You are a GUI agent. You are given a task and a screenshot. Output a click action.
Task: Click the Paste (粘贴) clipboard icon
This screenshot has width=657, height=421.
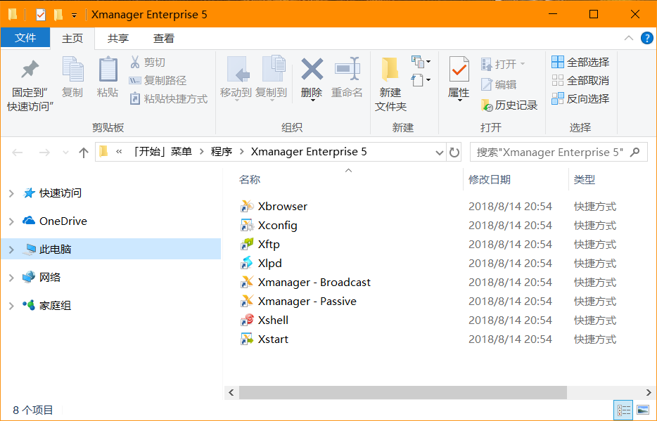pyautogui.click(x=108, y=69)
